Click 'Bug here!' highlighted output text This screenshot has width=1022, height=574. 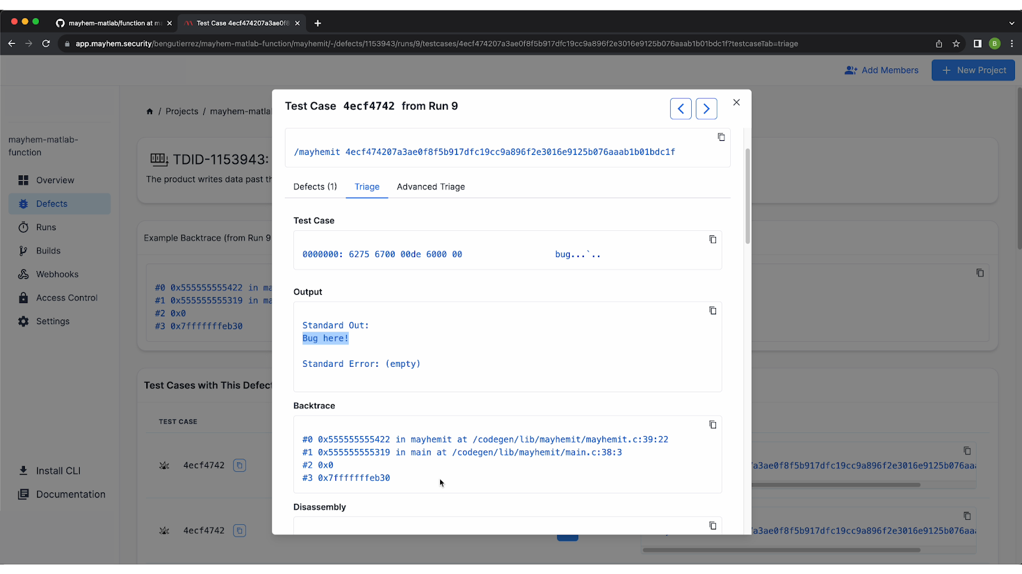click(x=326, y=338)
